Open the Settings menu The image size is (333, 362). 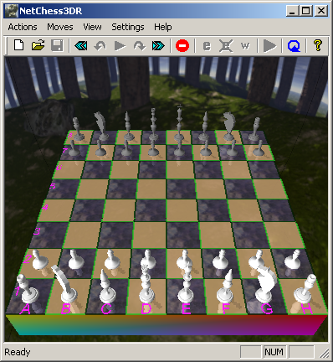(x=128, y=27)
